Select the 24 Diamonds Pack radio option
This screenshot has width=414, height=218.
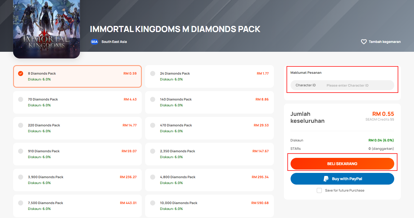(x=153, y=74)
